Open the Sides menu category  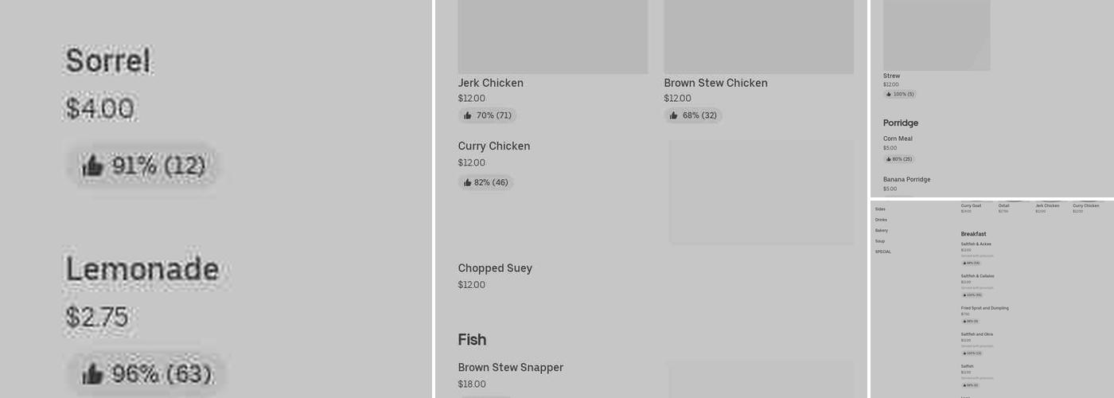[x=880, y=209]
